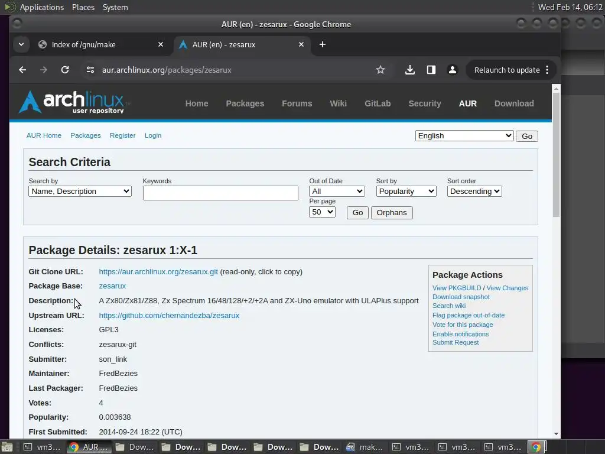
Task: Open the Register link
Action: [x=122, y=135]
